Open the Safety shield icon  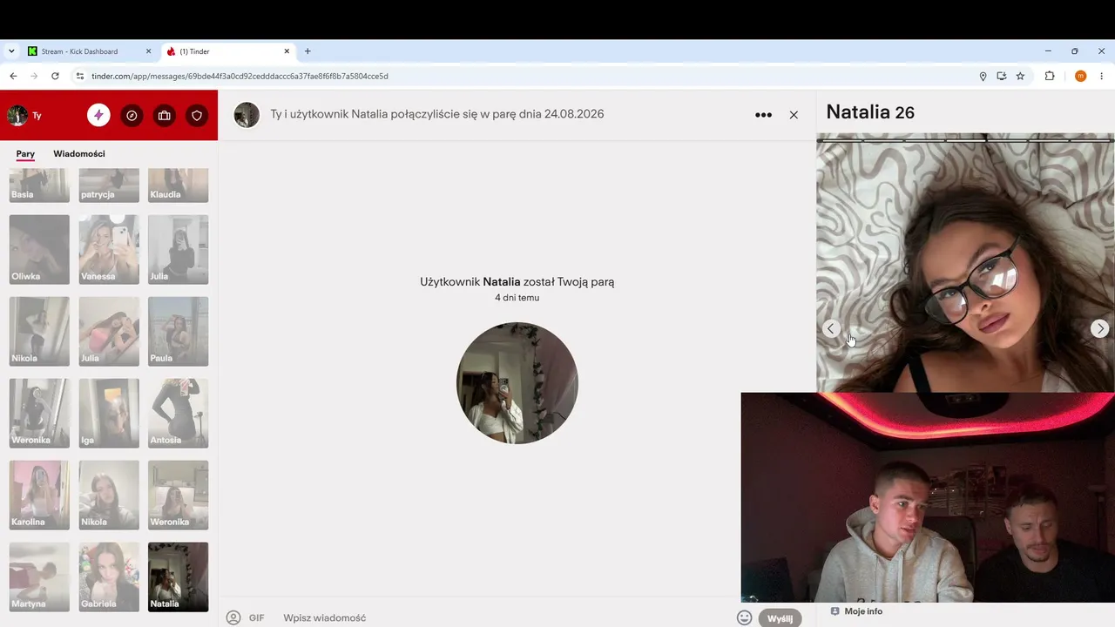click(x=197, y=115)
